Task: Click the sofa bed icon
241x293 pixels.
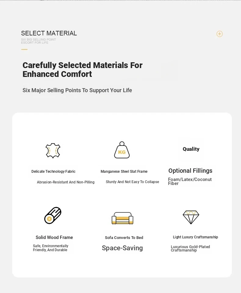Action: coord(122,218)
